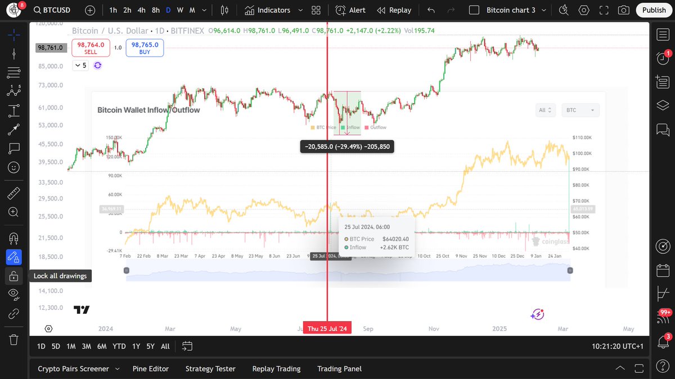Image resolution: width=675 pixels, height=379 pixels.
Task: Select the price range measure tool
Action: click(x=13, y=111)
